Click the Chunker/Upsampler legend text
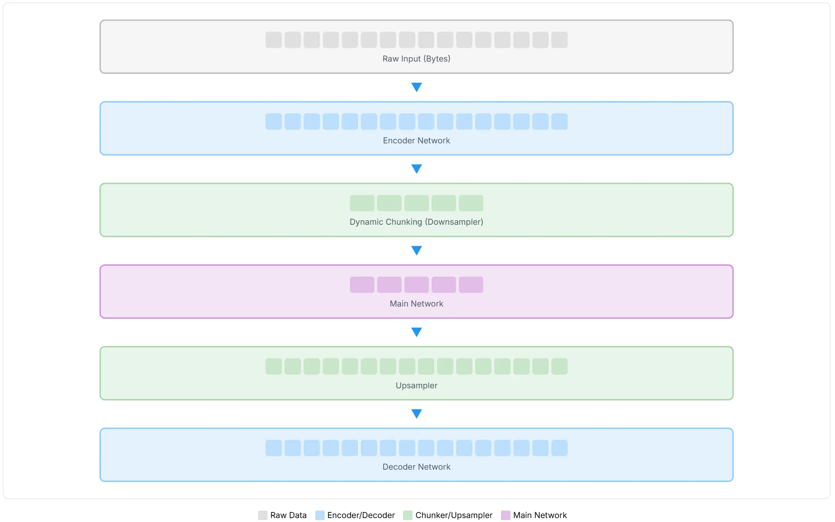This screenshot has width=835, height=522. tap(454, 515)
